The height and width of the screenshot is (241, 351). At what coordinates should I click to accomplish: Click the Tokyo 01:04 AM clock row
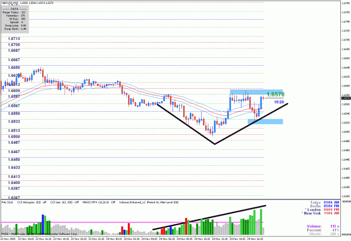325,202
